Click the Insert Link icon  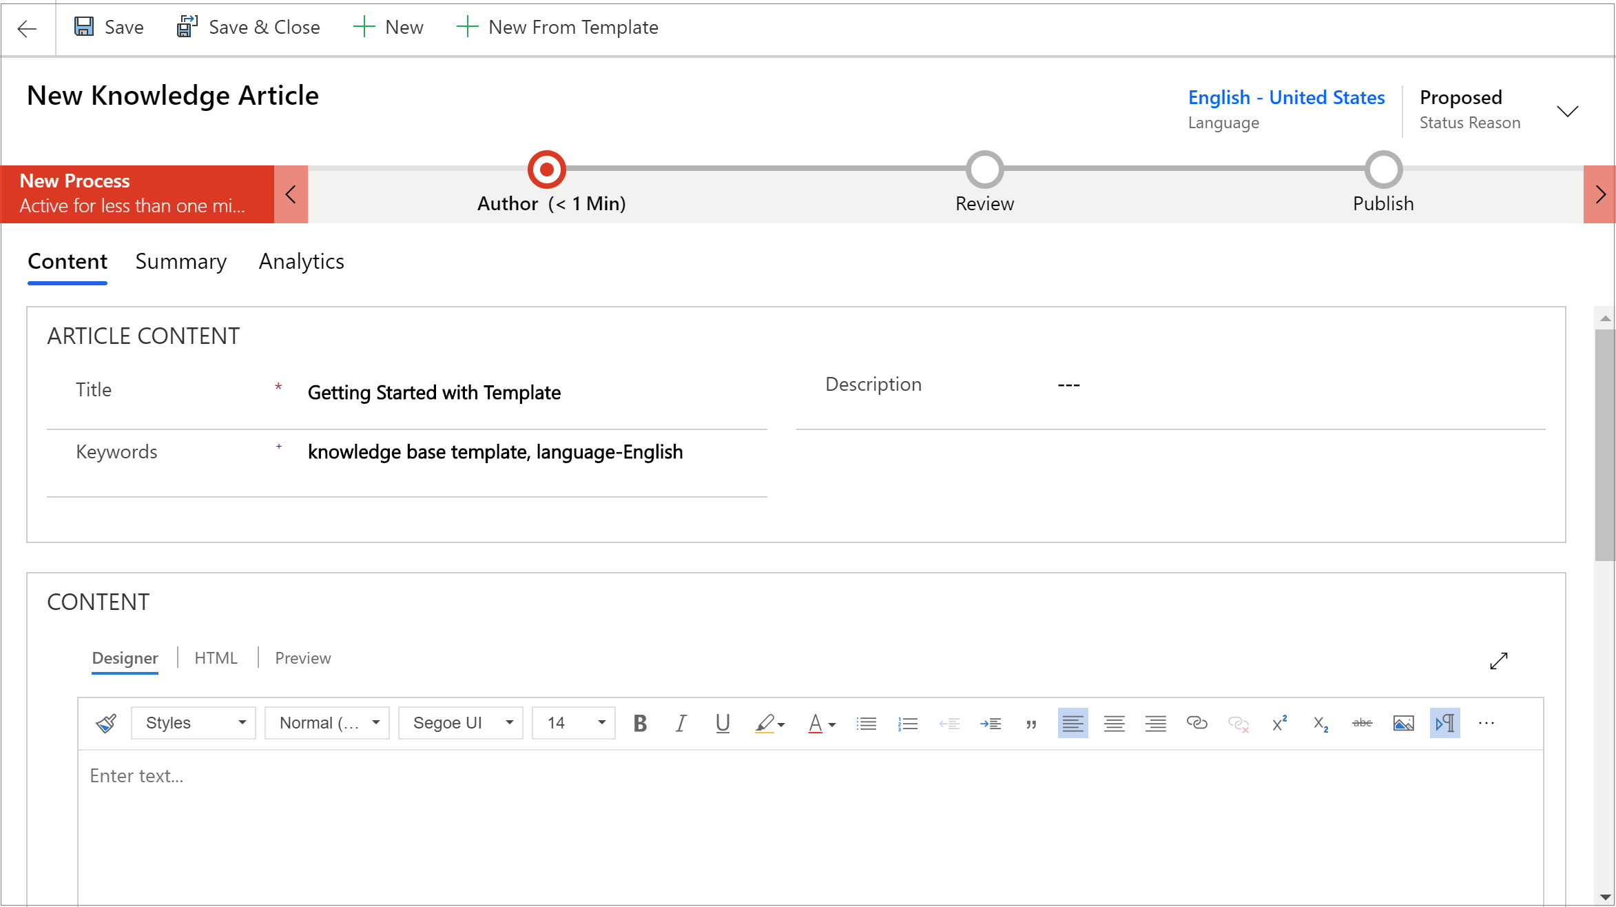click(1195, 724)
